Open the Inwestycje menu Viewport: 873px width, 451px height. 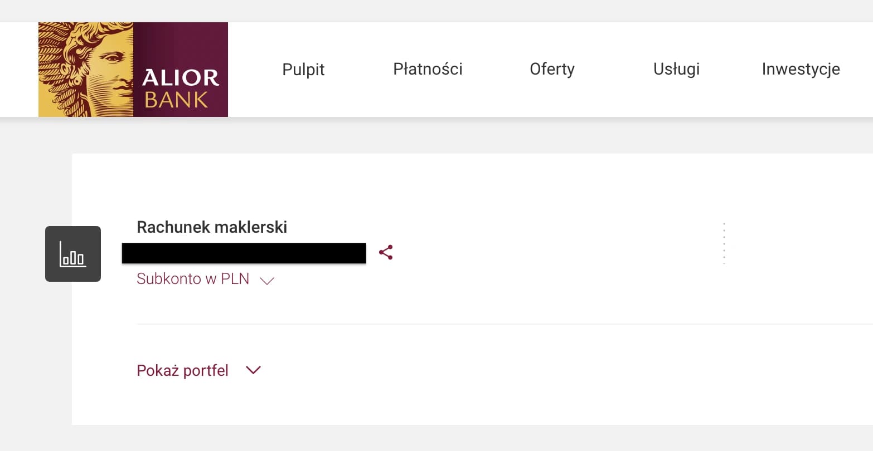801,69
